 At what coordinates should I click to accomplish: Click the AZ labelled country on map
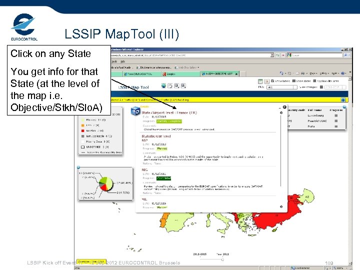(x=306, y=197)
